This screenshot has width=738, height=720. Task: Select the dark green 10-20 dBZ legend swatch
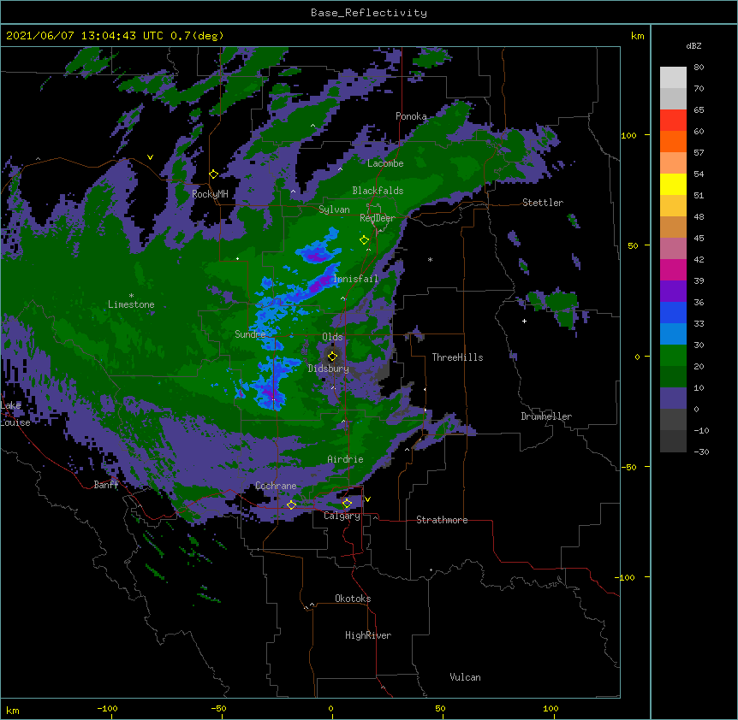pos(673,377)
